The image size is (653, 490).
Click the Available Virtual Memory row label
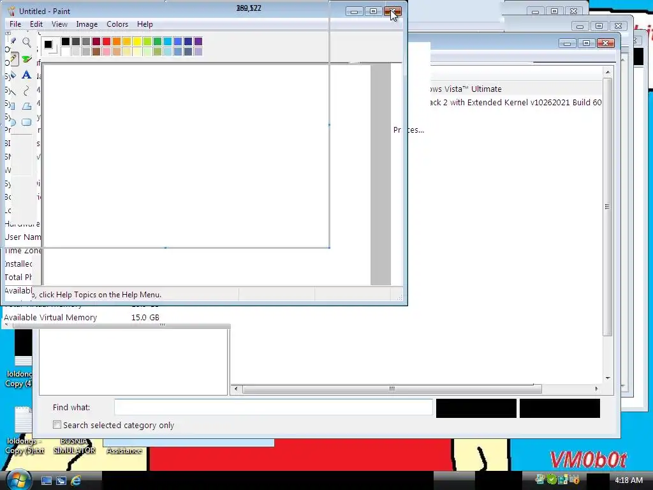[50, 318]
